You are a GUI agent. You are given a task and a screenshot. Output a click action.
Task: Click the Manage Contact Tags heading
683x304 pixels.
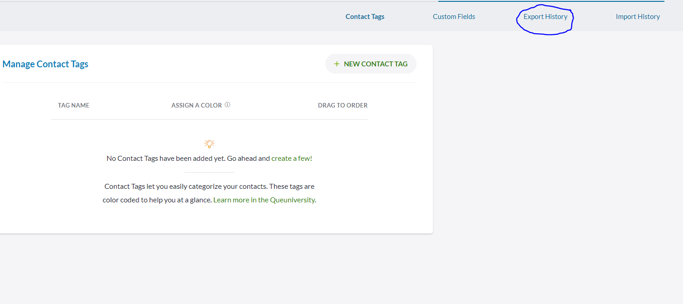pos(45,64)
